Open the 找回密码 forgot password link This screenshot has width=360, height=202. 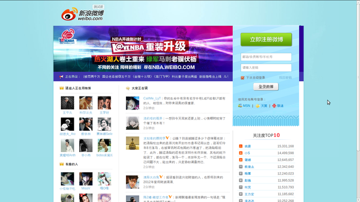285,77
